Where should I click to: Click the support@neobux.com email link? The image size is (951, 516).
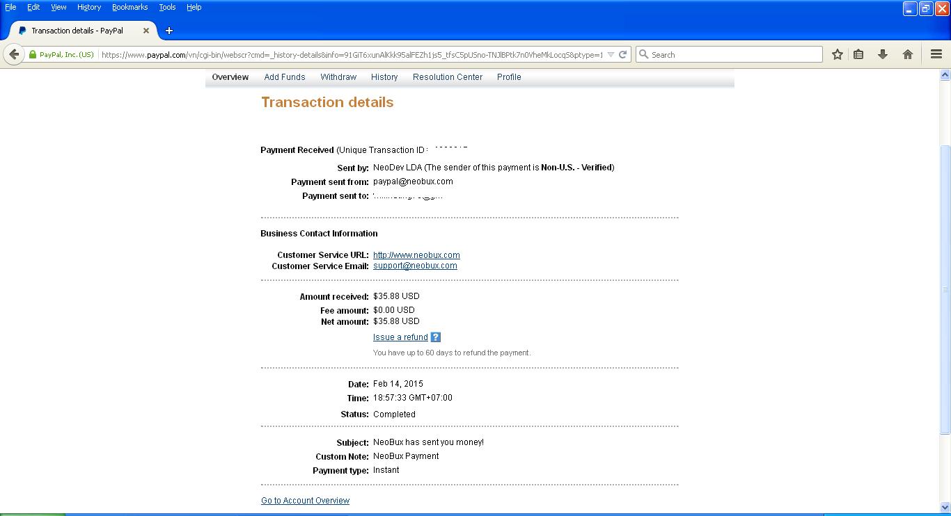coord(415,266)
